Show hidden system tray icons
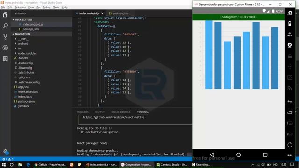299x168 pixels. click(253, 165)
